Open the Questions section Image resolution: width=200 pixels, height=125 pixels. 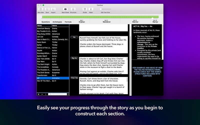point(46,22)
